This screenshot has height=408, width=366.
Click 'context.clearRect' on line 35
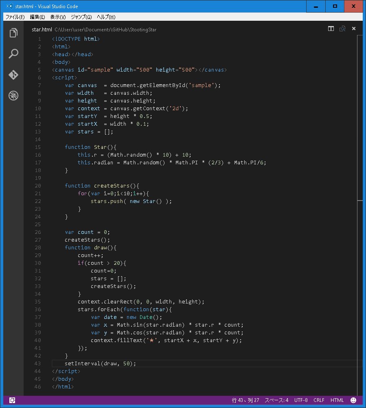(105, 301)
